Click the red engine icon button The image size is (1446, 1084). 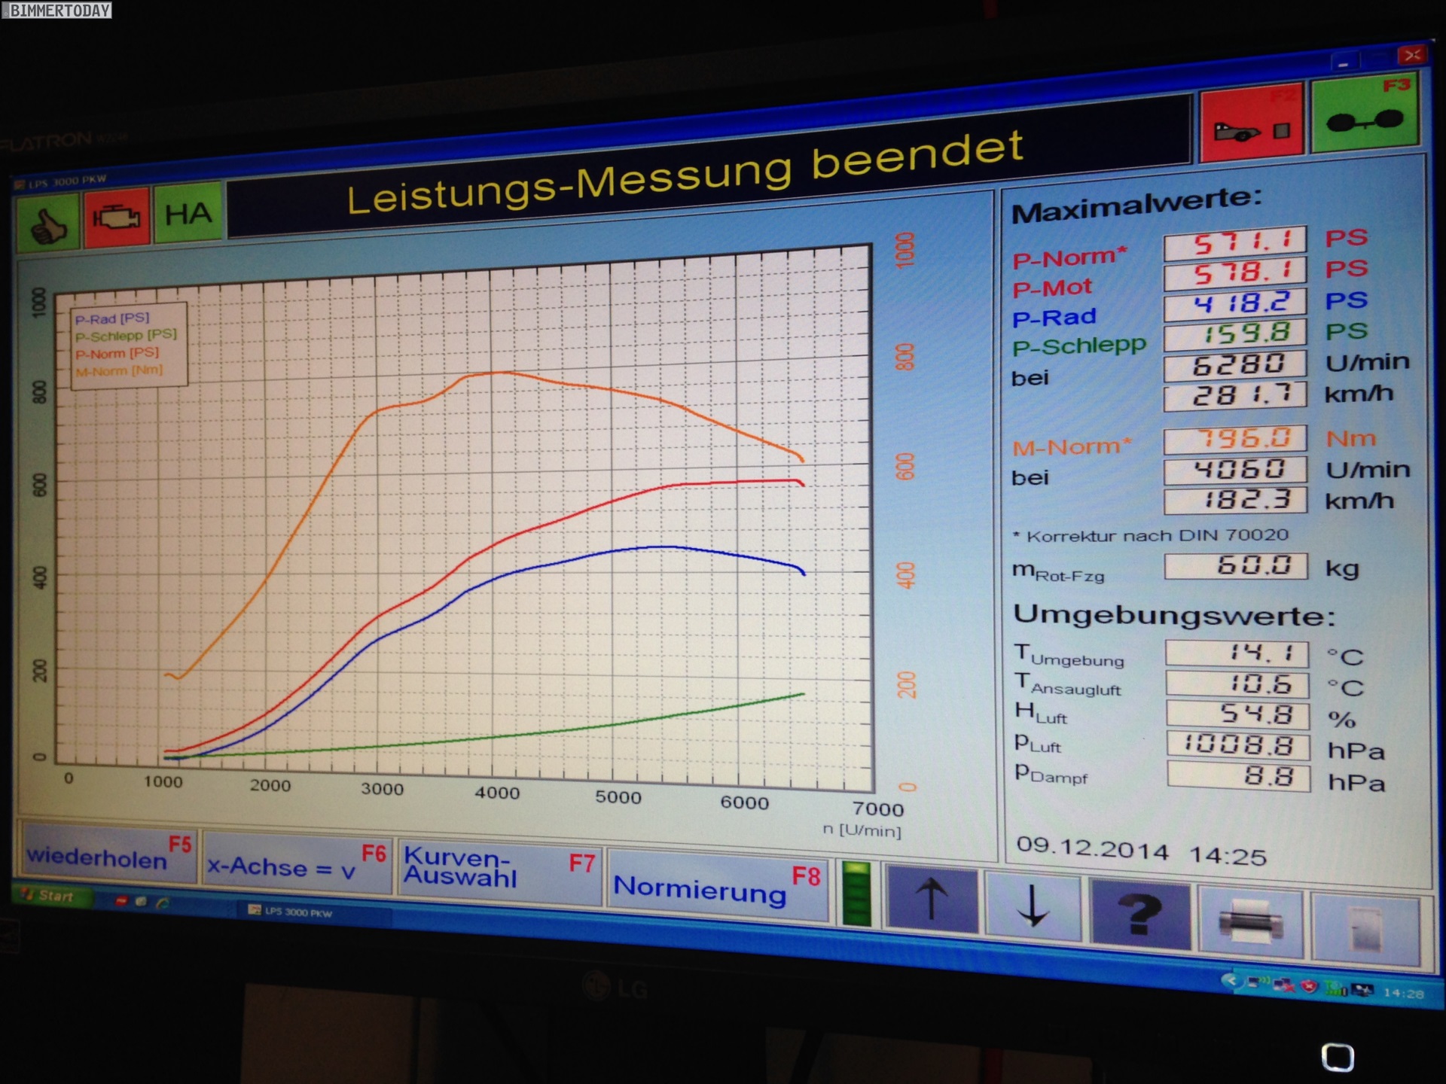click(117, 218)
